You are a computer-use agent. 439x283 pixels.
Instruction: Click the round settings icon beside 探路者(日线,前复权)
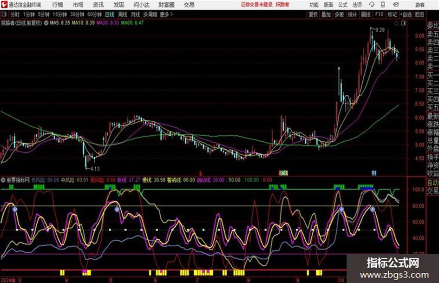click(x=46, y=23)
